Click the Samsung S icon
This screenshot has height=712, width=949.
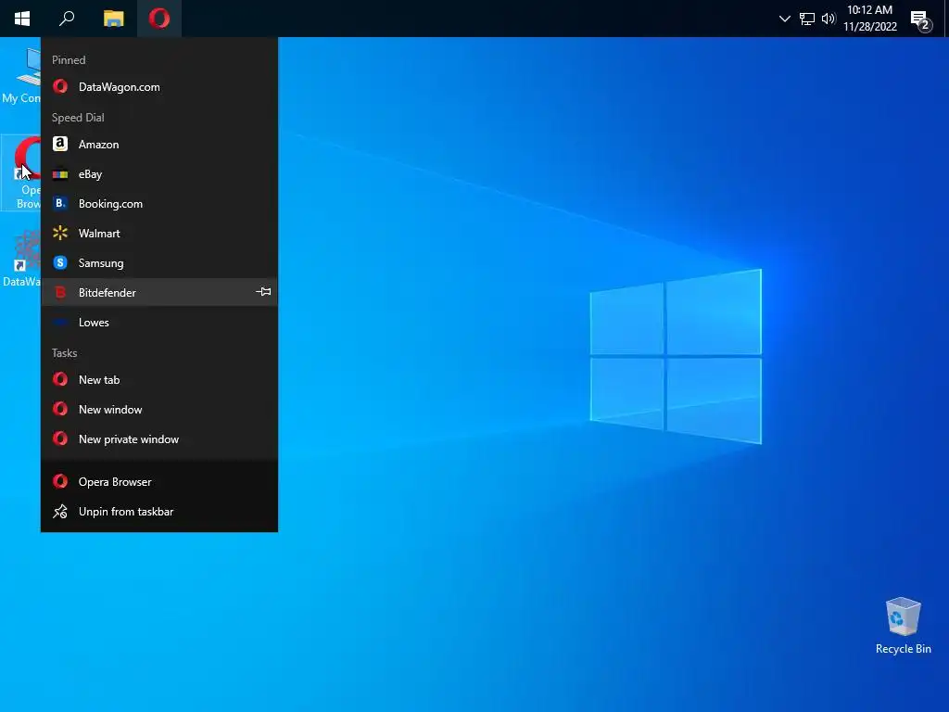coord(60,262)
